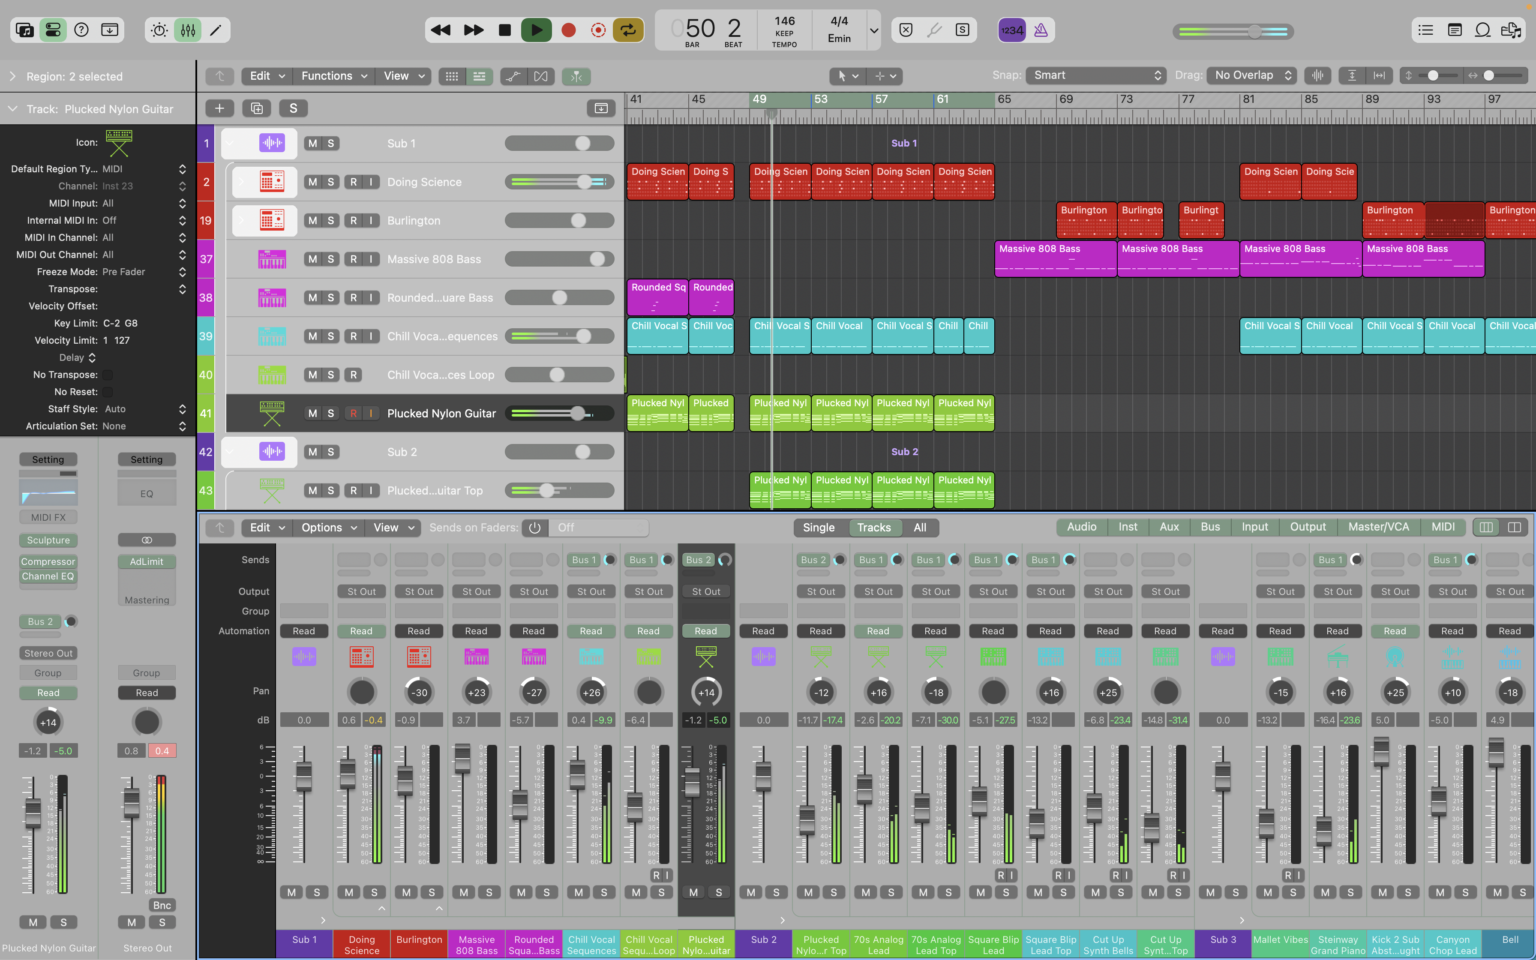The image size is (1536, 960).
Task: Toggle the Catch Playhead green icon
Action: pos(576,76)
